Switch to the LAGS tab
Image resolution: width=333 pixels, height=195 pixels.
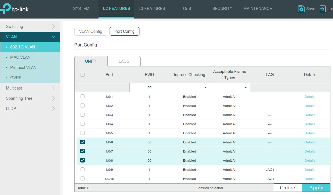point(124,61)
